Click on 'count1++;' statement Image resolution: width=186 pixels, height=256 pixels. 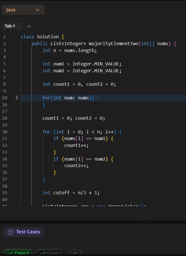tap(77, 145)
